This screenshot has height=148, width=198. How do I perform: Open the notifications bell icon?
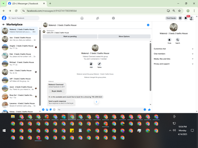tap(186, 18)
